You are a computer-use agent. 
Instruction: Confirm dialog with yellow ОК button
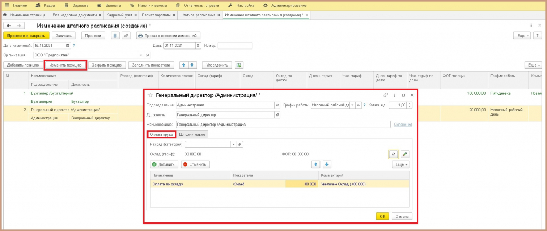(382, 216)
